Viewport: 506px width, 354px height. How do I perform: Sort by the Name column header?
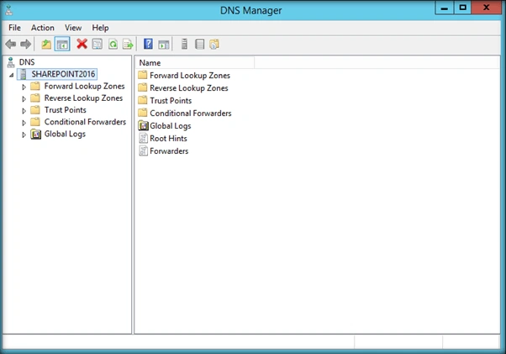click(x=195, y=62)
